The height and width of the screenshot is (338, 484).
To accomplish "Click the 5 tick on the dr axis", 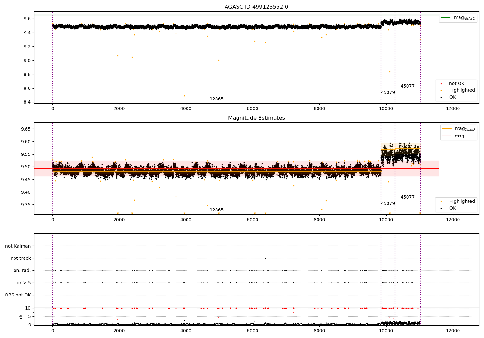I will coord(30,316).
